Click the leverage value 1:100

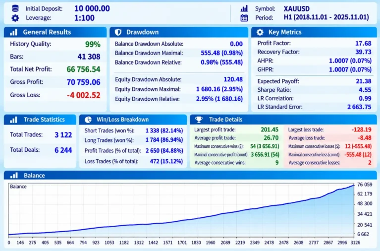coord(84,18)
